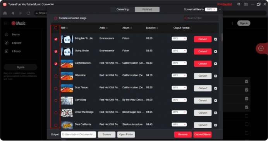Viewport: 268px width, 141px height.
Task: Open the YouTube Music hamburger menu
Action: click(6, 23)
